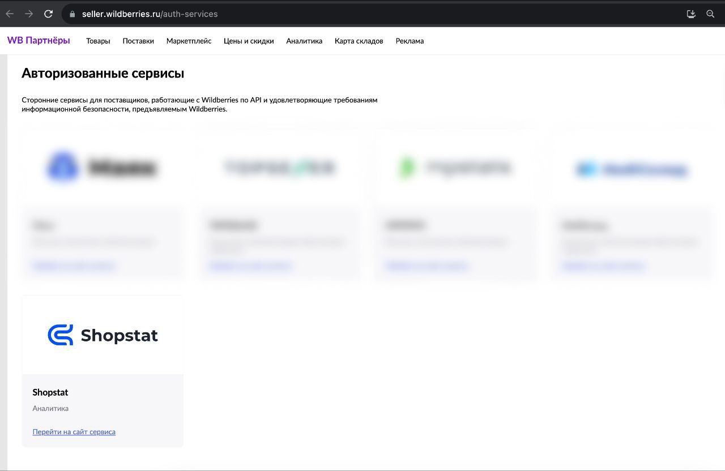Click the lock icon in the address bar

(72, 14)
